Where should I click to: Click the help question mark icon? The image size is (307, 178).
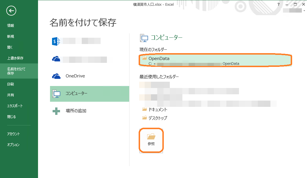coord(278,5)
